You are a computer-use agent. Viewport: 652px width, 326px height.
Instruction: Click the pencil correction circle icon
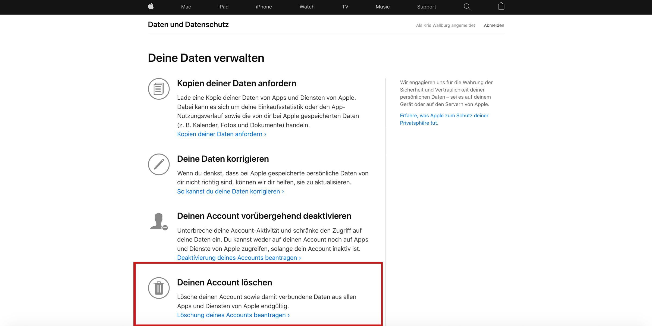[x=159, y=164]
